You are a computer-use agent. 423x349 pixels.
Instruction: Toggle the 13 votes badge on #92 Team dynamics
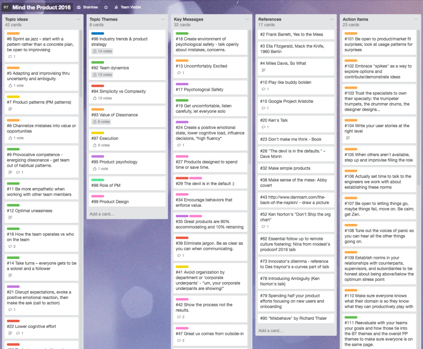(102, 75)
